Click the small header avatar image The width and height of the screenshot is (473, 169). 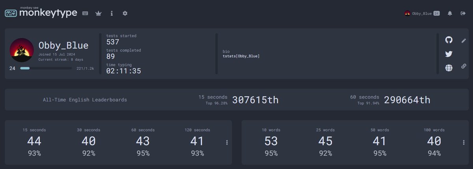click(408, 13)
